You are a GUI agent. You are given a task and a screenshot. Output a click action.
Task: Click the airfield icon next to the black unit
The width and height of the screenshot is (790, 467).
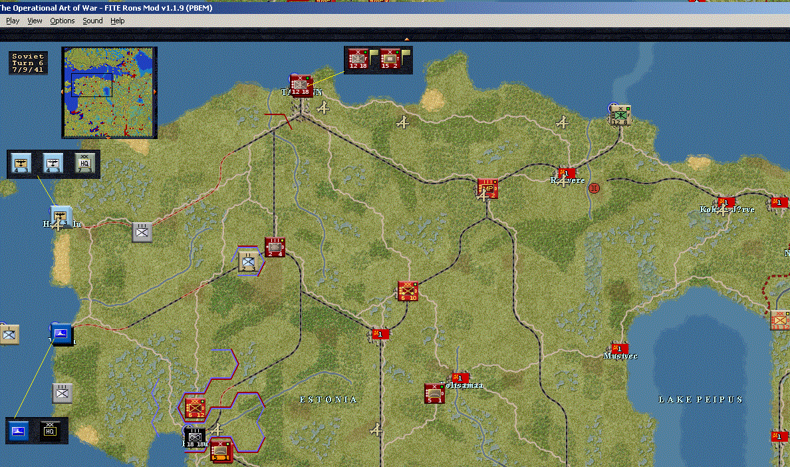tap(217, 429)
